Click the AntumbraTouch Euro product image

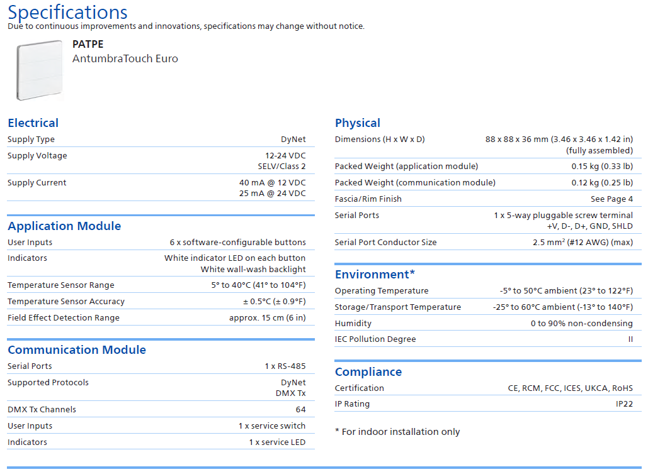pos(40,70)
